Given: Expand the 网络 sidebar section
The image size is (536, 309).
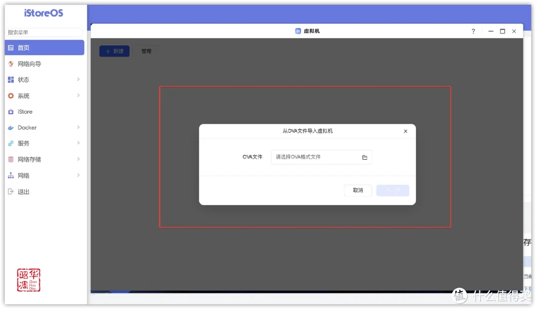Looking at the screenshot, I should pos(78,175).
